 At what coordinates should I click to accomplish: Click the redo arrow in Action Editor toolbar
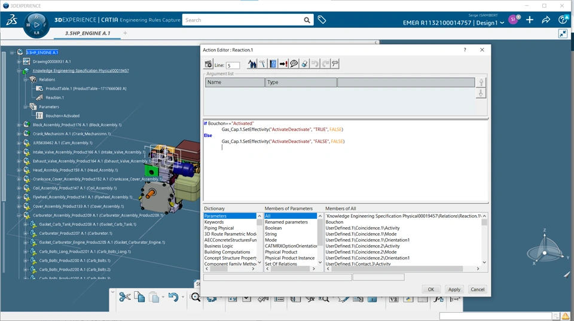(x=325, y=64)
